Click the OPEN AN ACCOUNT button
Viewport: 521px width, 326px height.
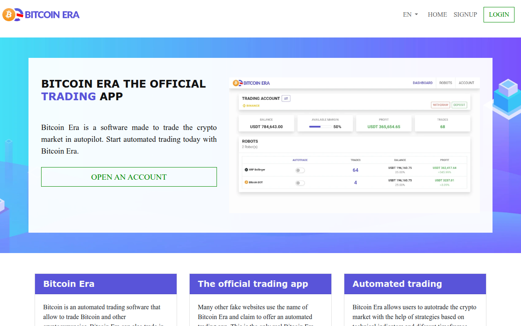[129, 177]
